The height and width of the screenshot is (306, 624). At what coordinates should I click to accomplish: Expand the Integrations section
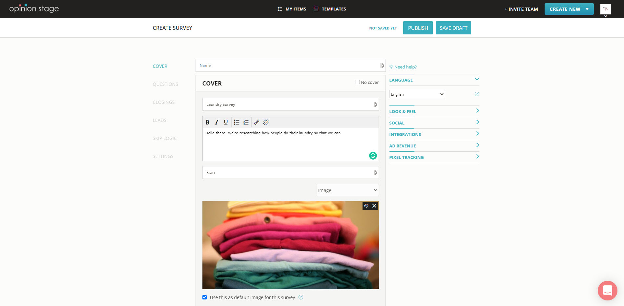[434, 134]
